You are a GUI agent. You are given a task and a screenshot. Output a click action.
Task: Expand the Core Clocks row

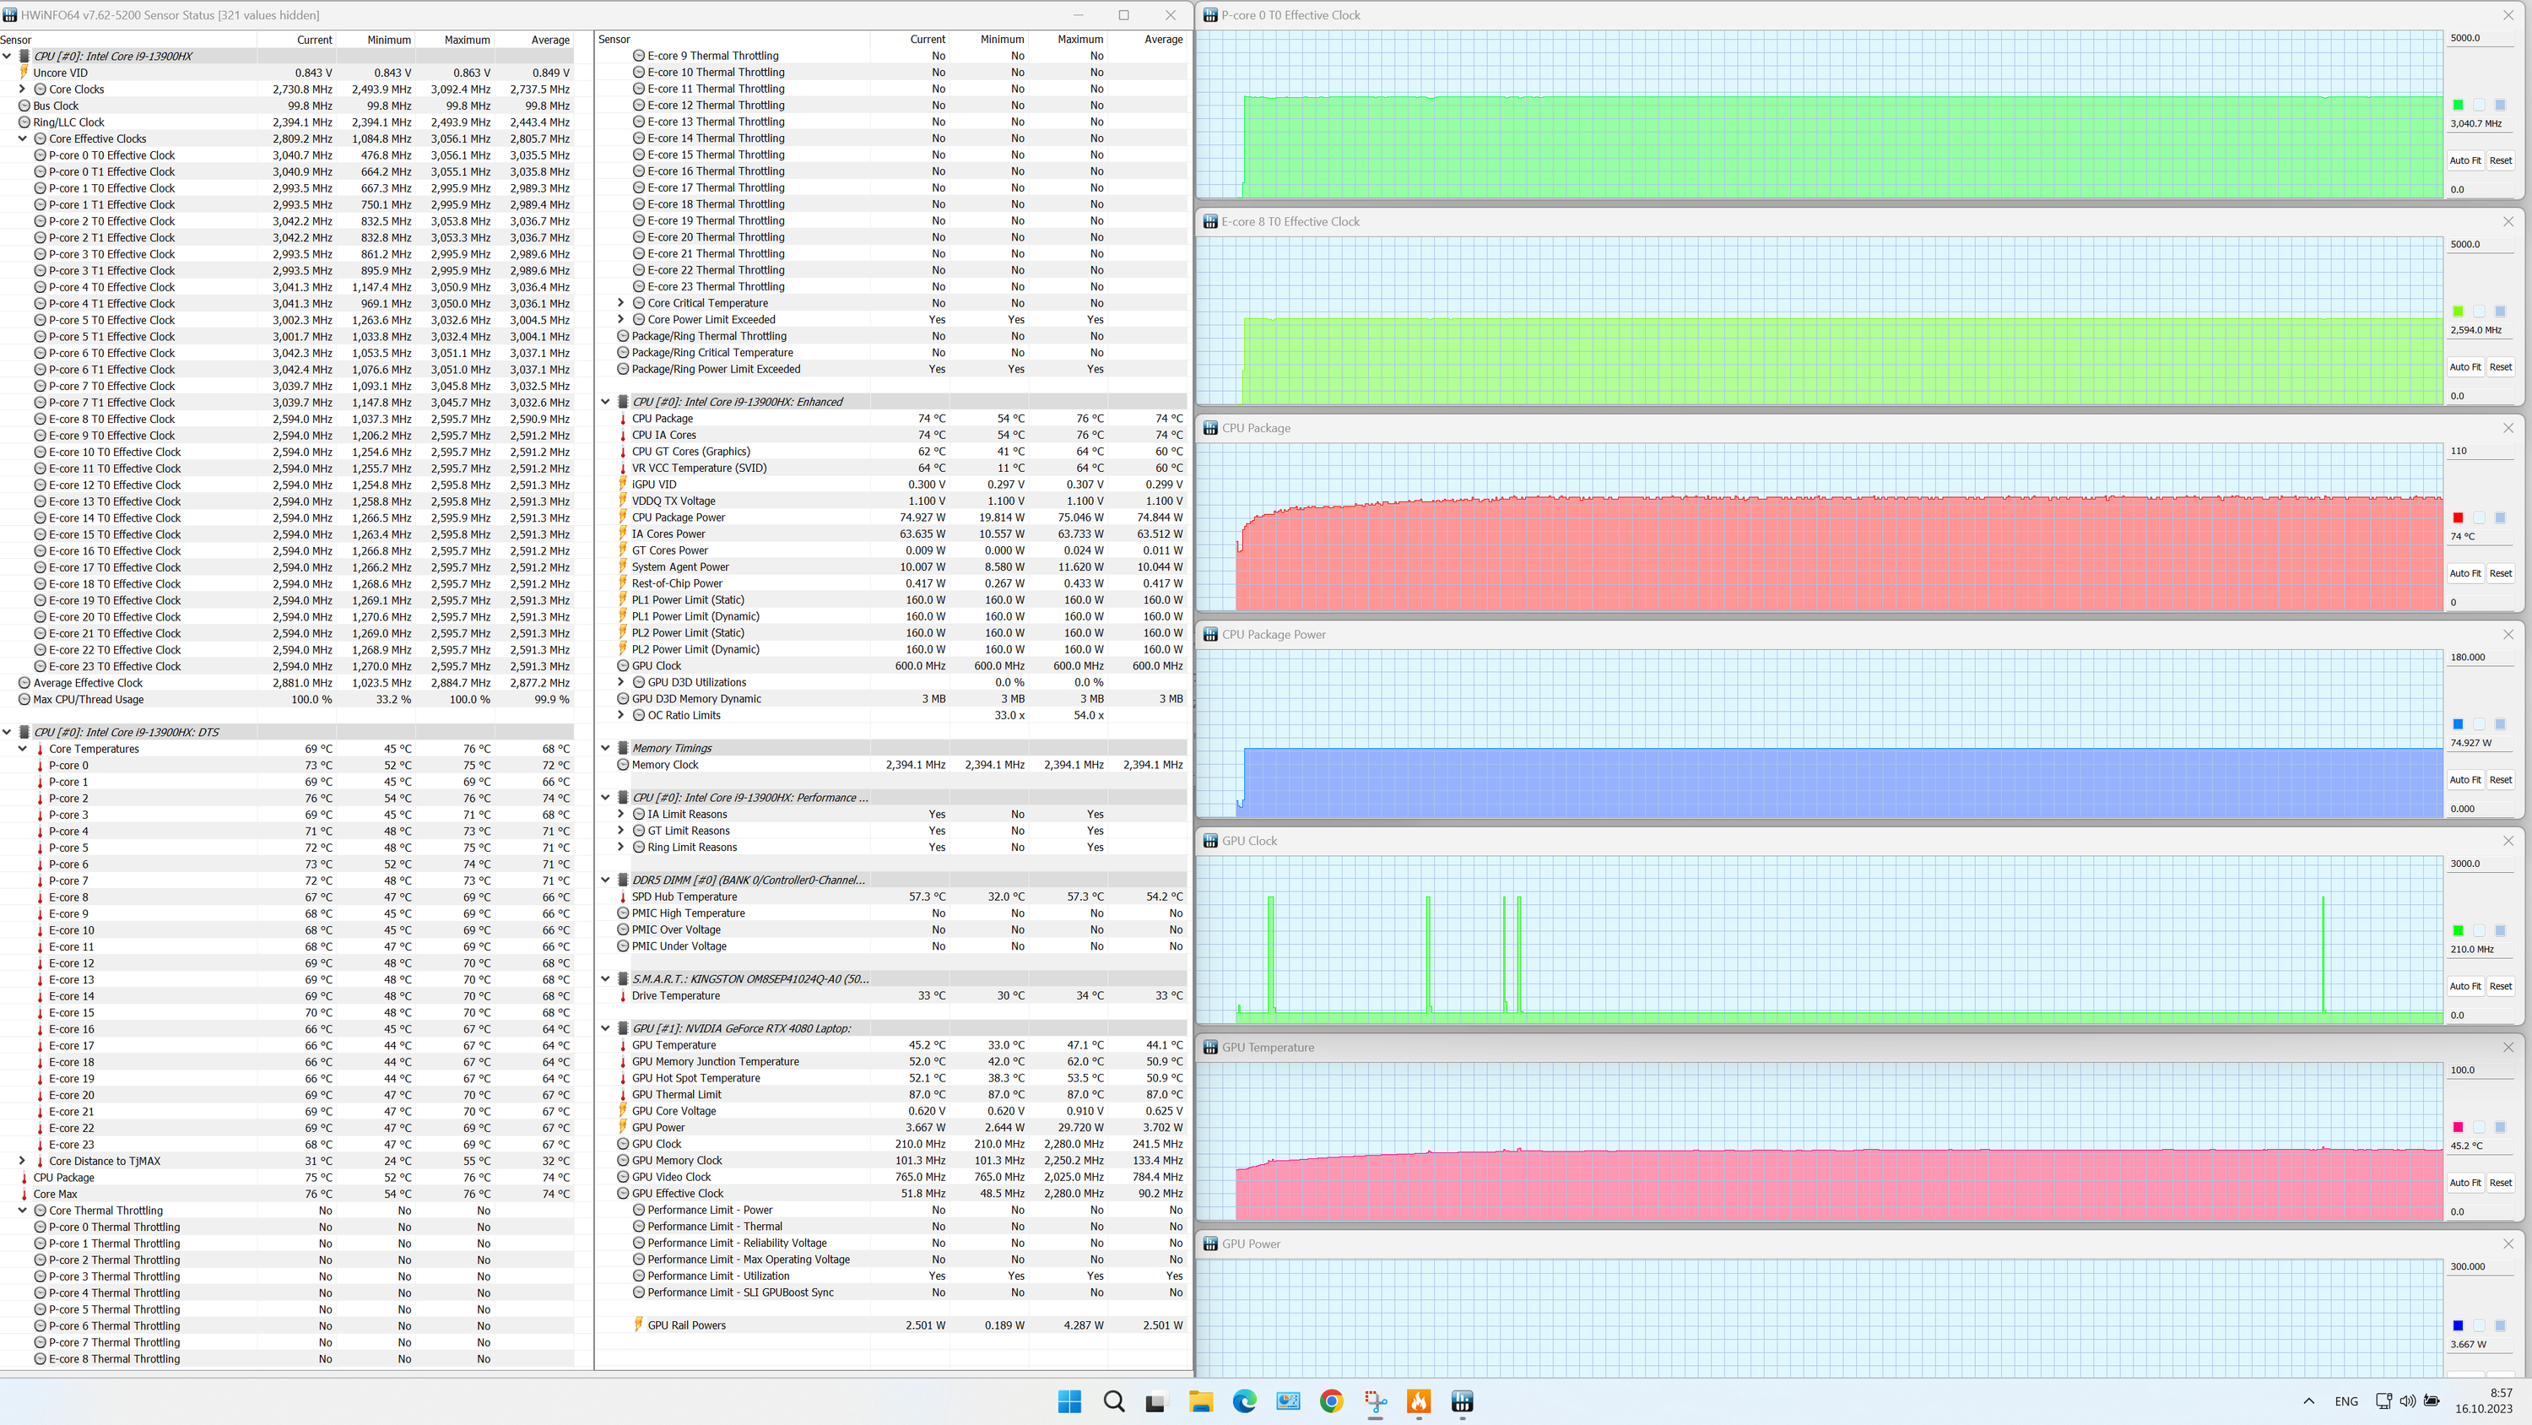point(23,89)
